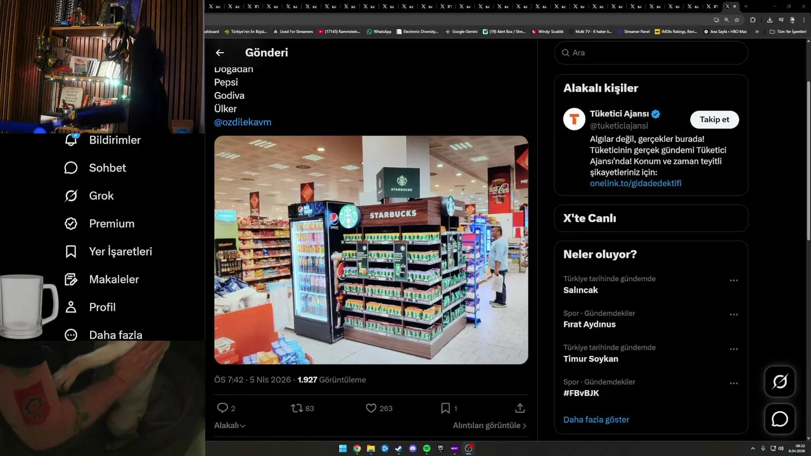Viewport: 811px width, 456px height.
Task: Open the @ozdilekavm mention link
Action: [x=243, y=122]
